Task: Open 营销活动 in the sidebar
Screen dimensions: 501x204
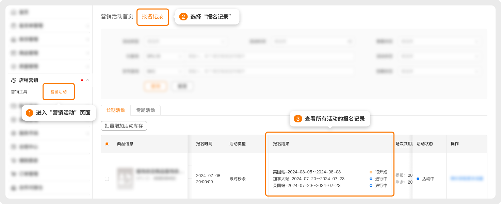Action: coord(59,92)
